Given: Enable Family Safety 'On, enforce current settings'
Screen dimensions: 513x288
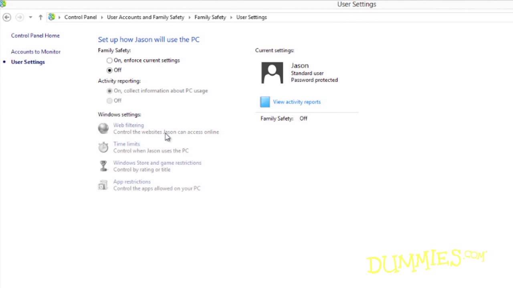Looking at the screenshot, I should click(109, 60).
